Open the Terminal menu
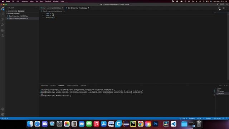 coord(48,1)
